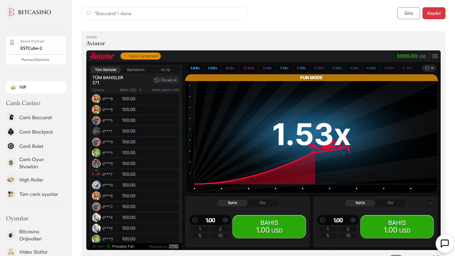This screenshot has width=455, height=256.
Task: Click the 3000.00 USD balance
Action: tap(411, 56)
